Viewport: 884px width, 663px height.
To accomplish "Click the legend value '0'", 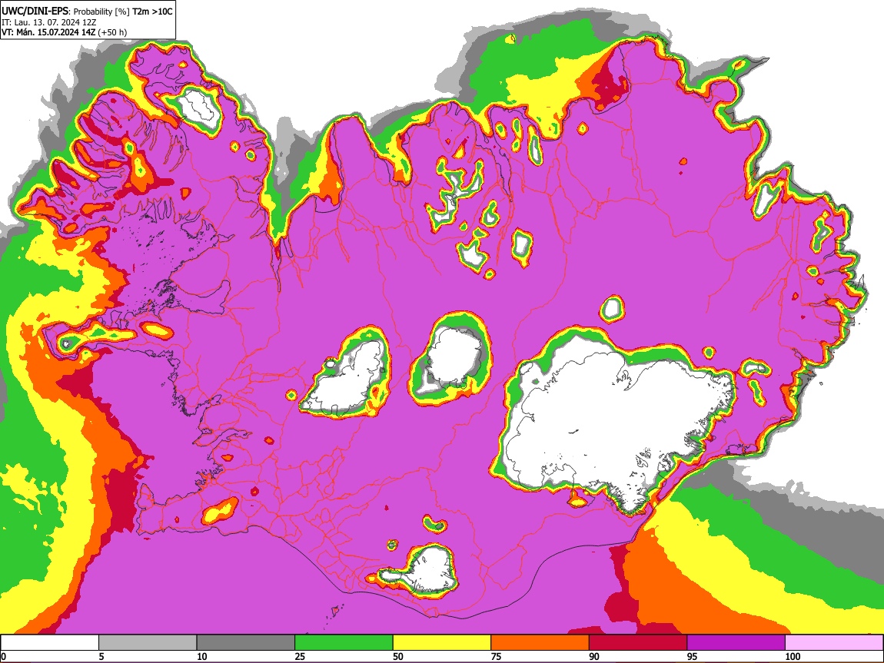I will click(3, 656).
